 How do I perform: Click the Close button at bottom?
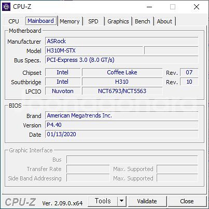click(x=187, y=201)
